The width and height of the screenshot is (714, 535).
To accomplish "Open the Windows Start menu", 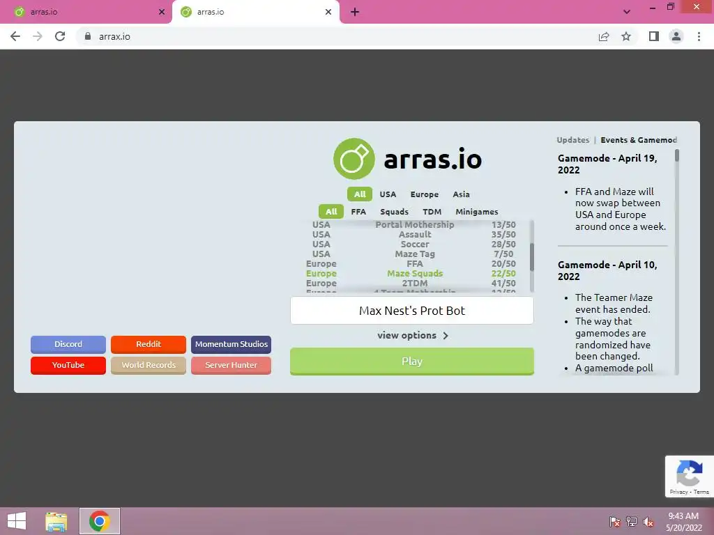I will [x=17, y=521].
